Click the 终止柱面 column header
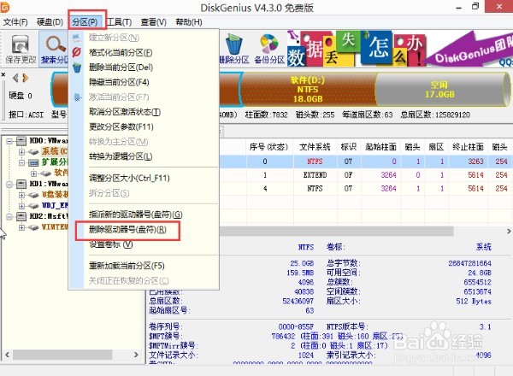 click(x=468, y=147)
